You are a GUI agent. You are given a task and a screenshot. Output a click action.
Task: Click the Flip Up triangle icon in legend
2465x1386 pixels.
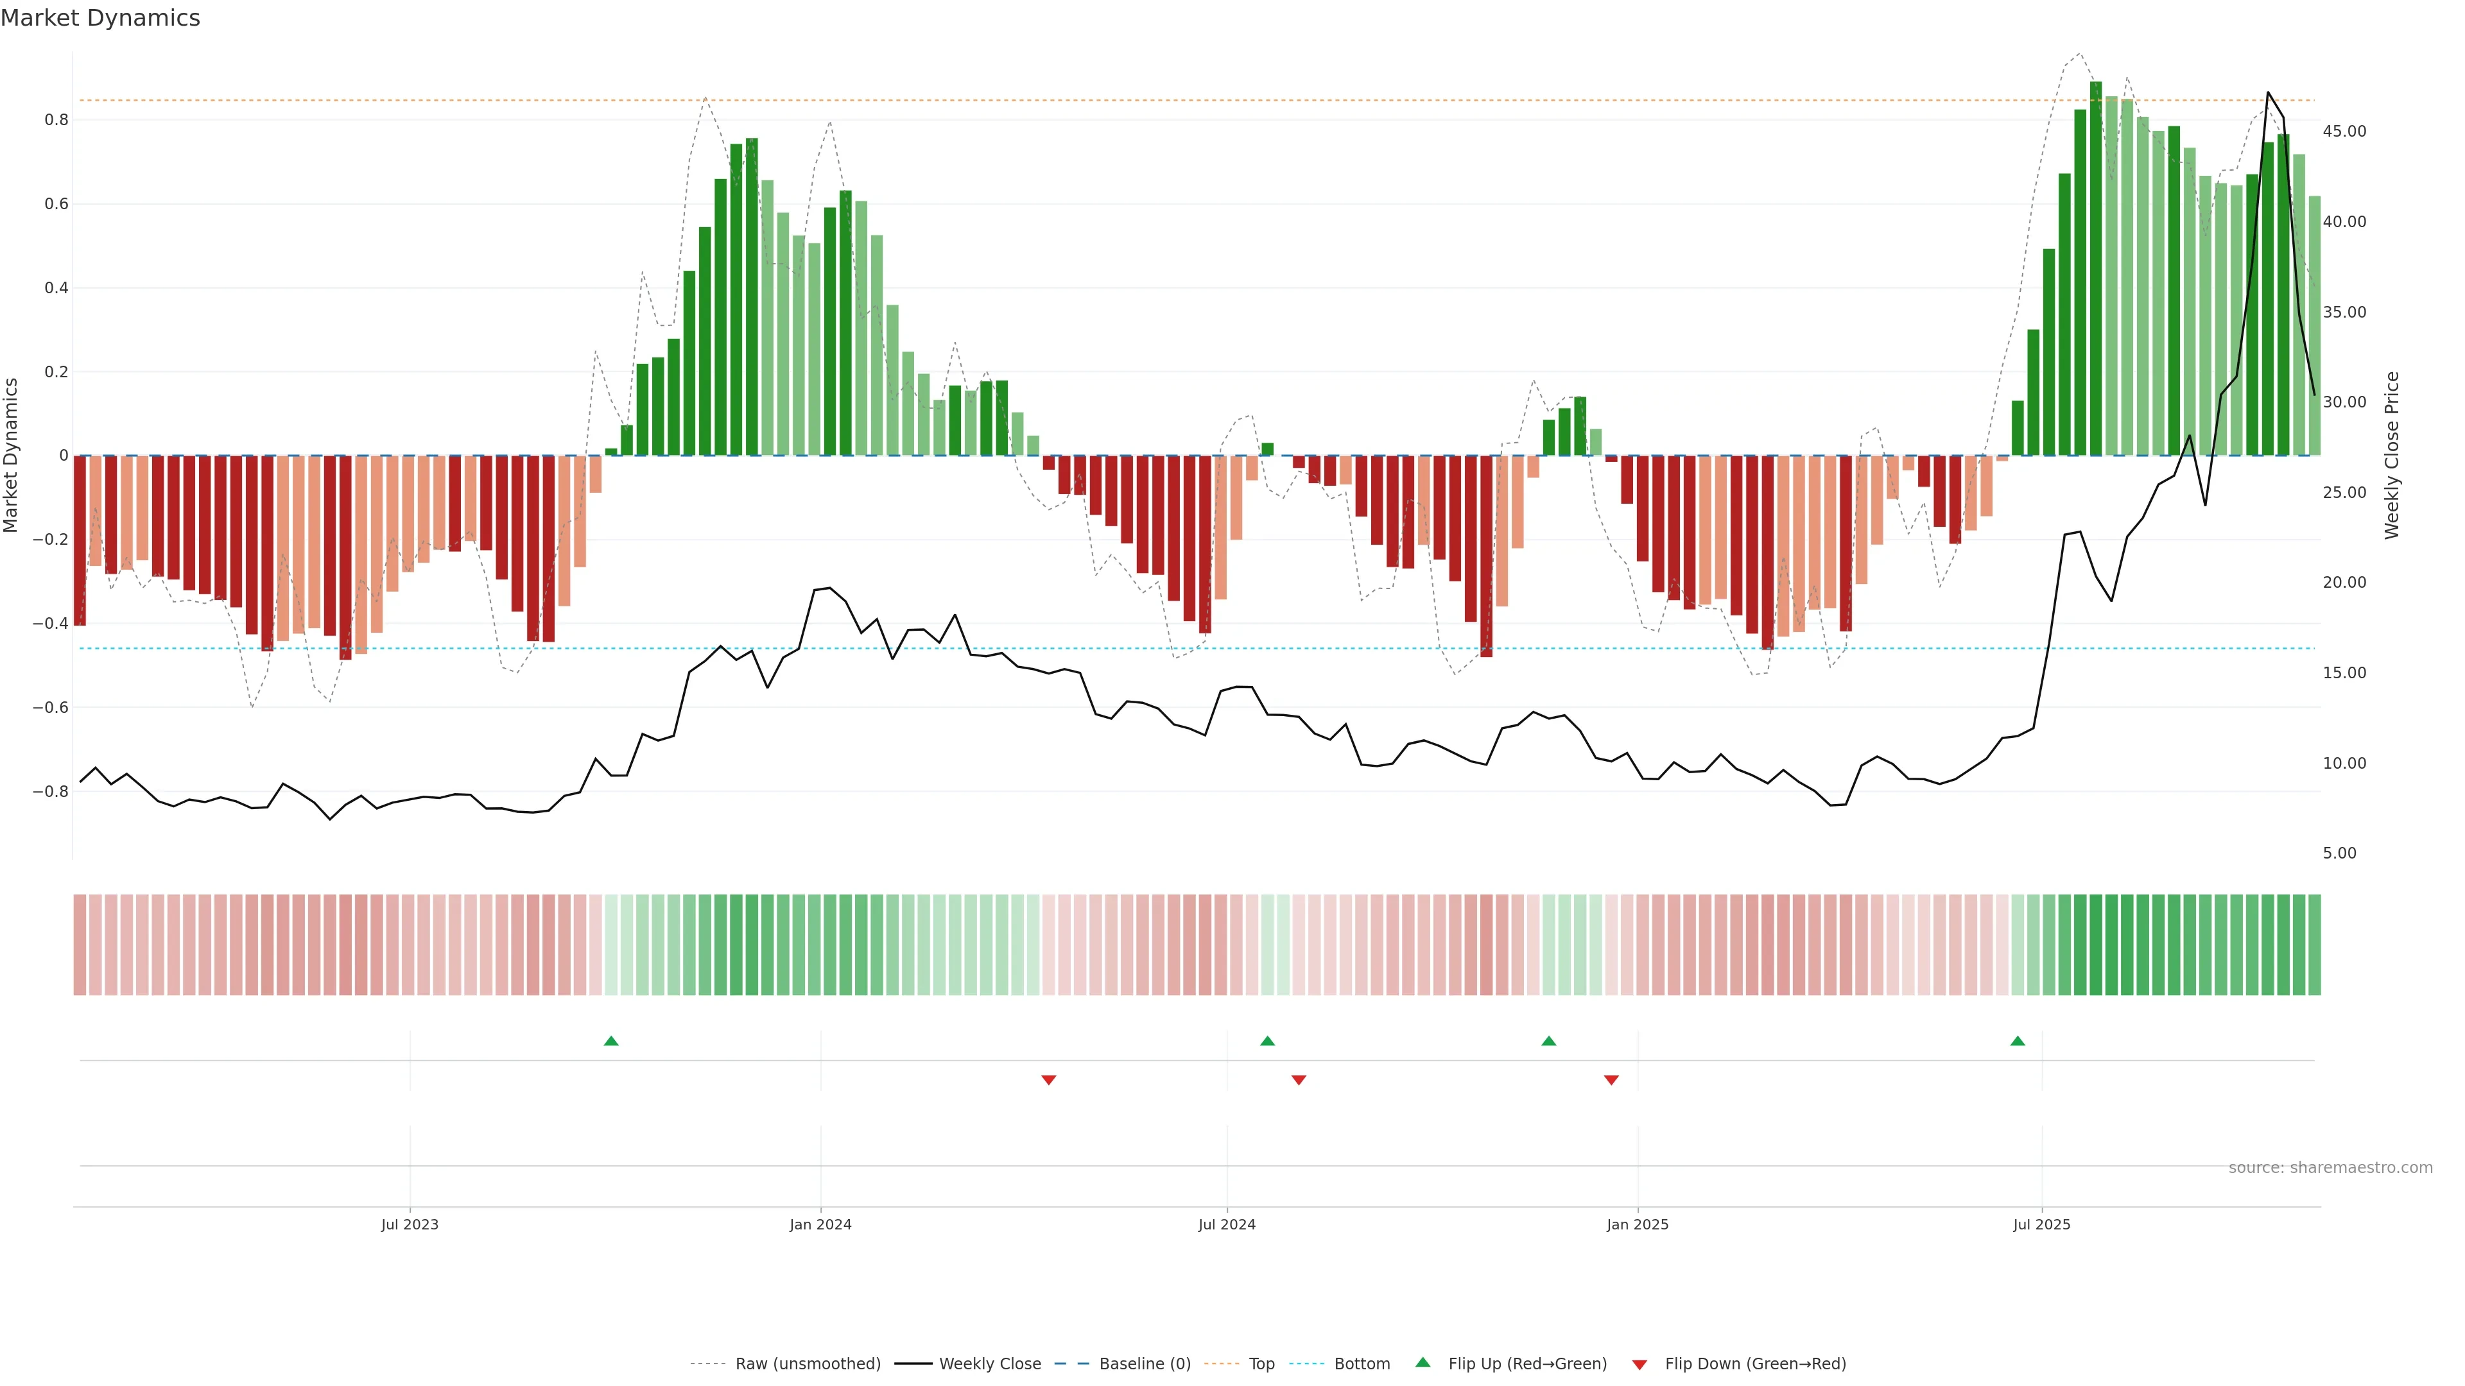(x=1422, y=1362)
